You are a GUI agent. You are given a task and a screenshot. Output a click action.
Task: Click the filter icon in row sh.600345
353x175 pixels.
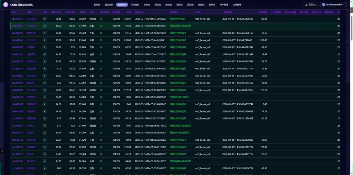tap(44, 140)
